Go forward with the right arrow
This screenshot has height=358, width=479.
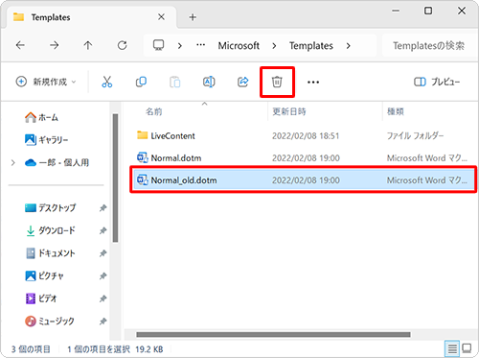point(55,45)
